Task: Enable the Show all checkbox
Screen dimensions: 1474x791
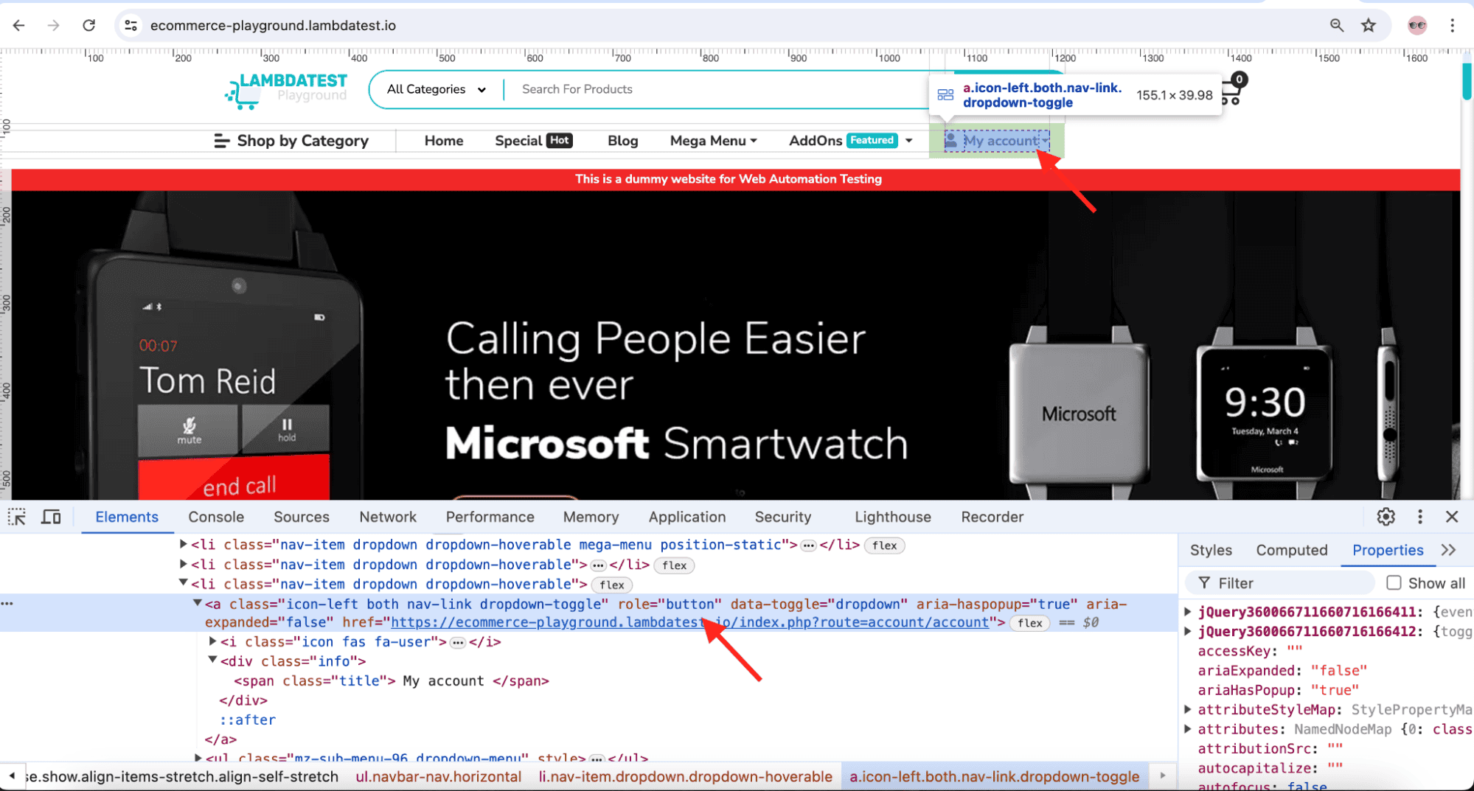Action: (x=1394, y=583)
